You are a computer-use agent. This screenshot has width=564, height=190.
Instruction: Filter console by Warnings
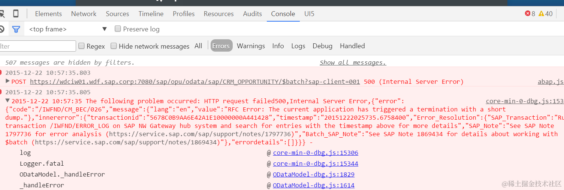[251, 46]
